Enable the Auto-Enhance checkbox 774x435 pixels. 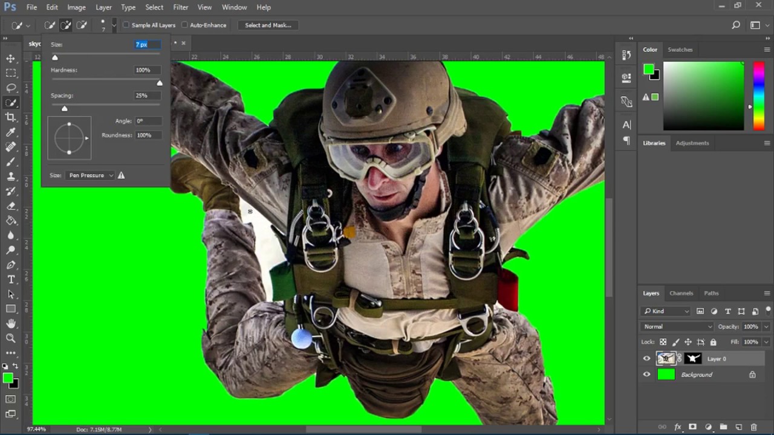(185, 25)
